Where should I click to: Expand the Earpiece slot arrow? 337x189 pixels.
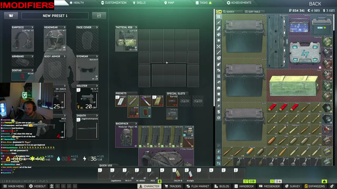pyautogui.click(x=32, y=27)
